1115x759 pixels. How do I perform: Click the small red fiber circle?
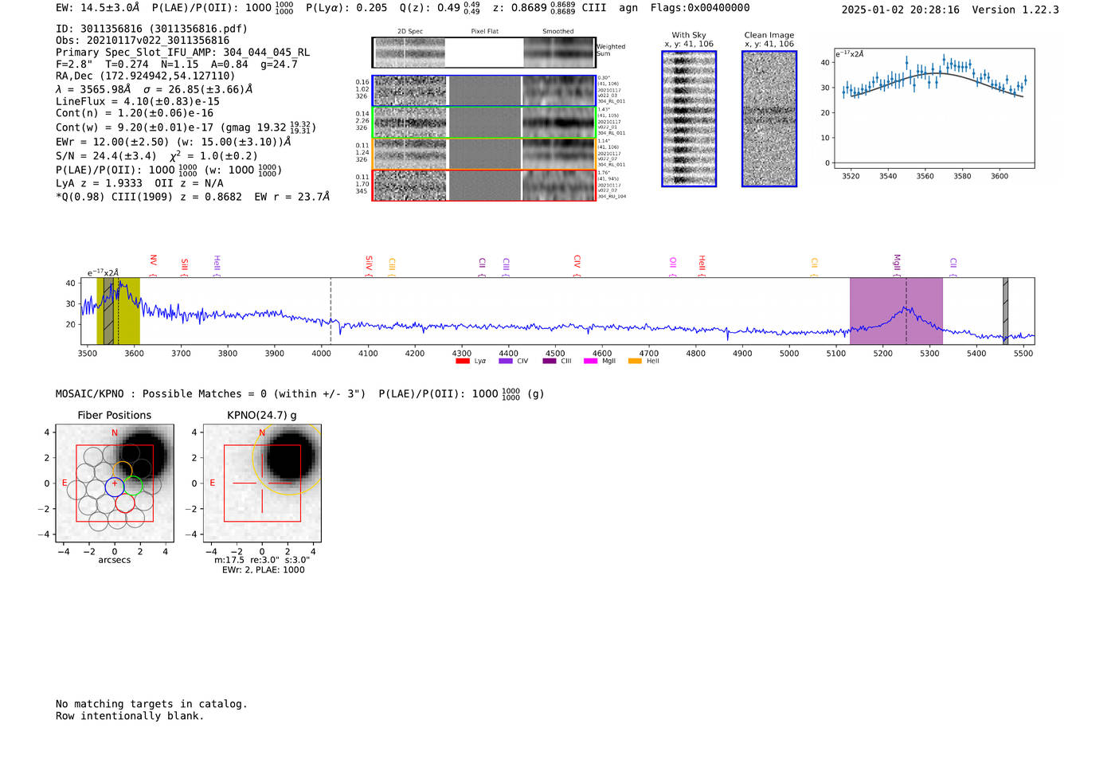125,503
